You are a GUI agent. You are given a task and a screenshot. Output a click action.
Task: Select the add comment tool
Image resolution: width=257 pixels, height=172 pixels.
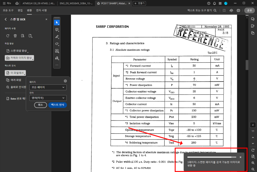[57, 30]
